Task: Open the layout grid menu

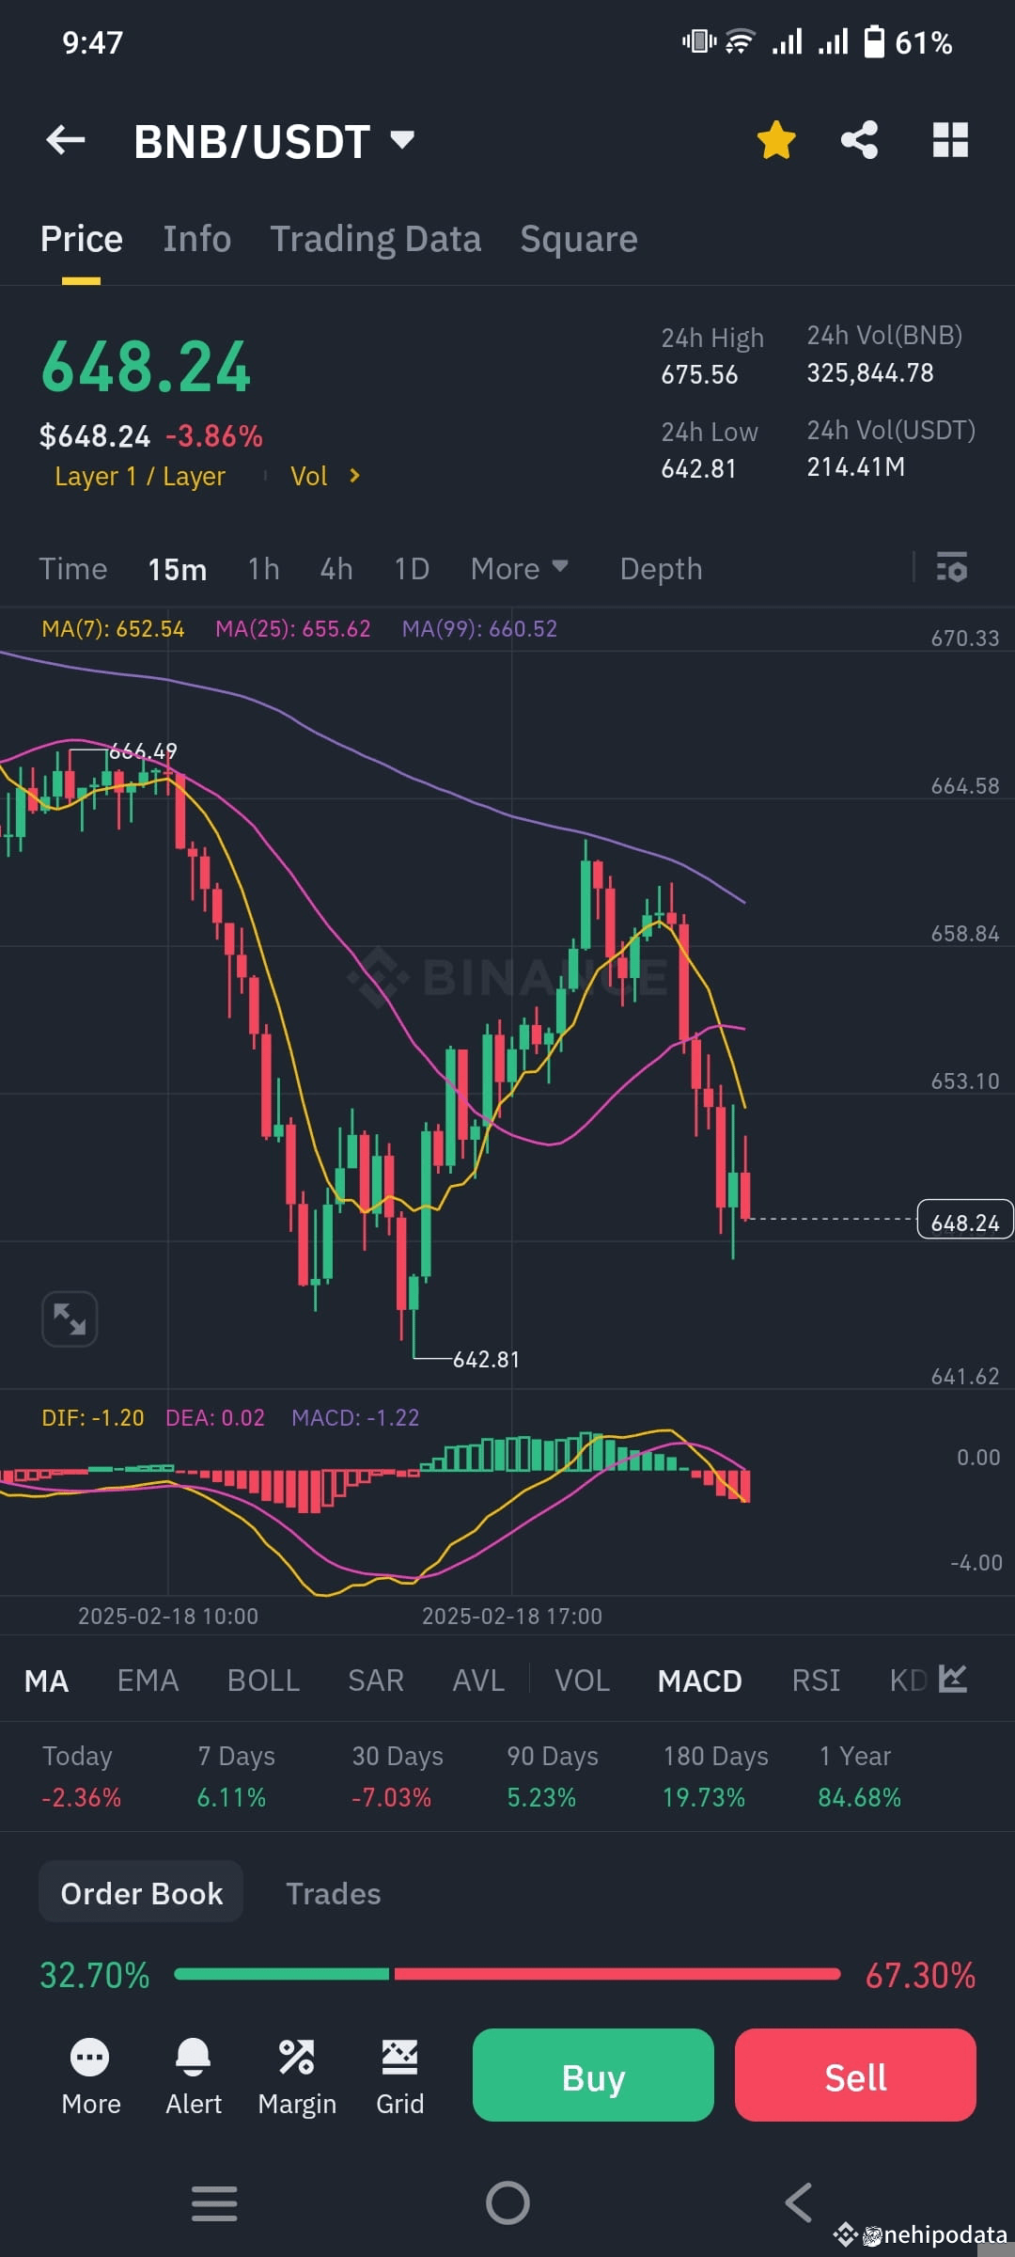Action: coord(950,139)
